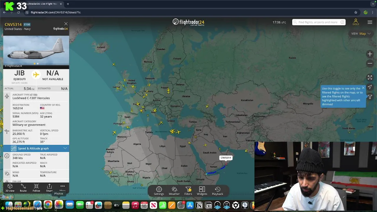The width and height of the screenshot is (377, 212).
Task: Go back in the browser
Action: (x=4, y=12)
